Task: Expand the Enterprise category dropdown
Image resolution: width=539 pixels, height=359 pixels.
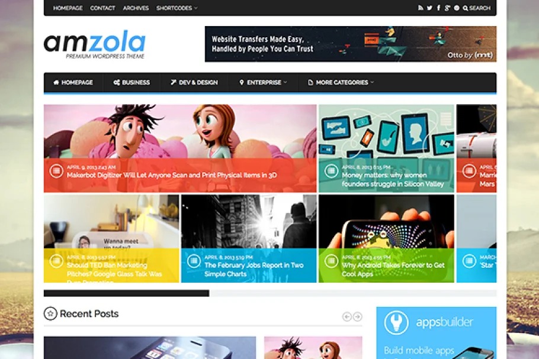Action: click(264, 82)
